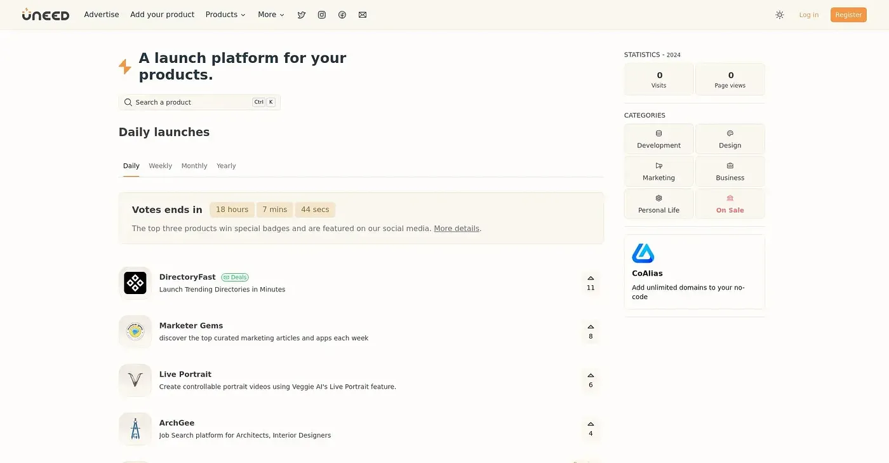The height and width of the screenshot is (463, 889).
Task: Upvote DirectoryFast with 11 votes
Action: [x=591, y=283]
